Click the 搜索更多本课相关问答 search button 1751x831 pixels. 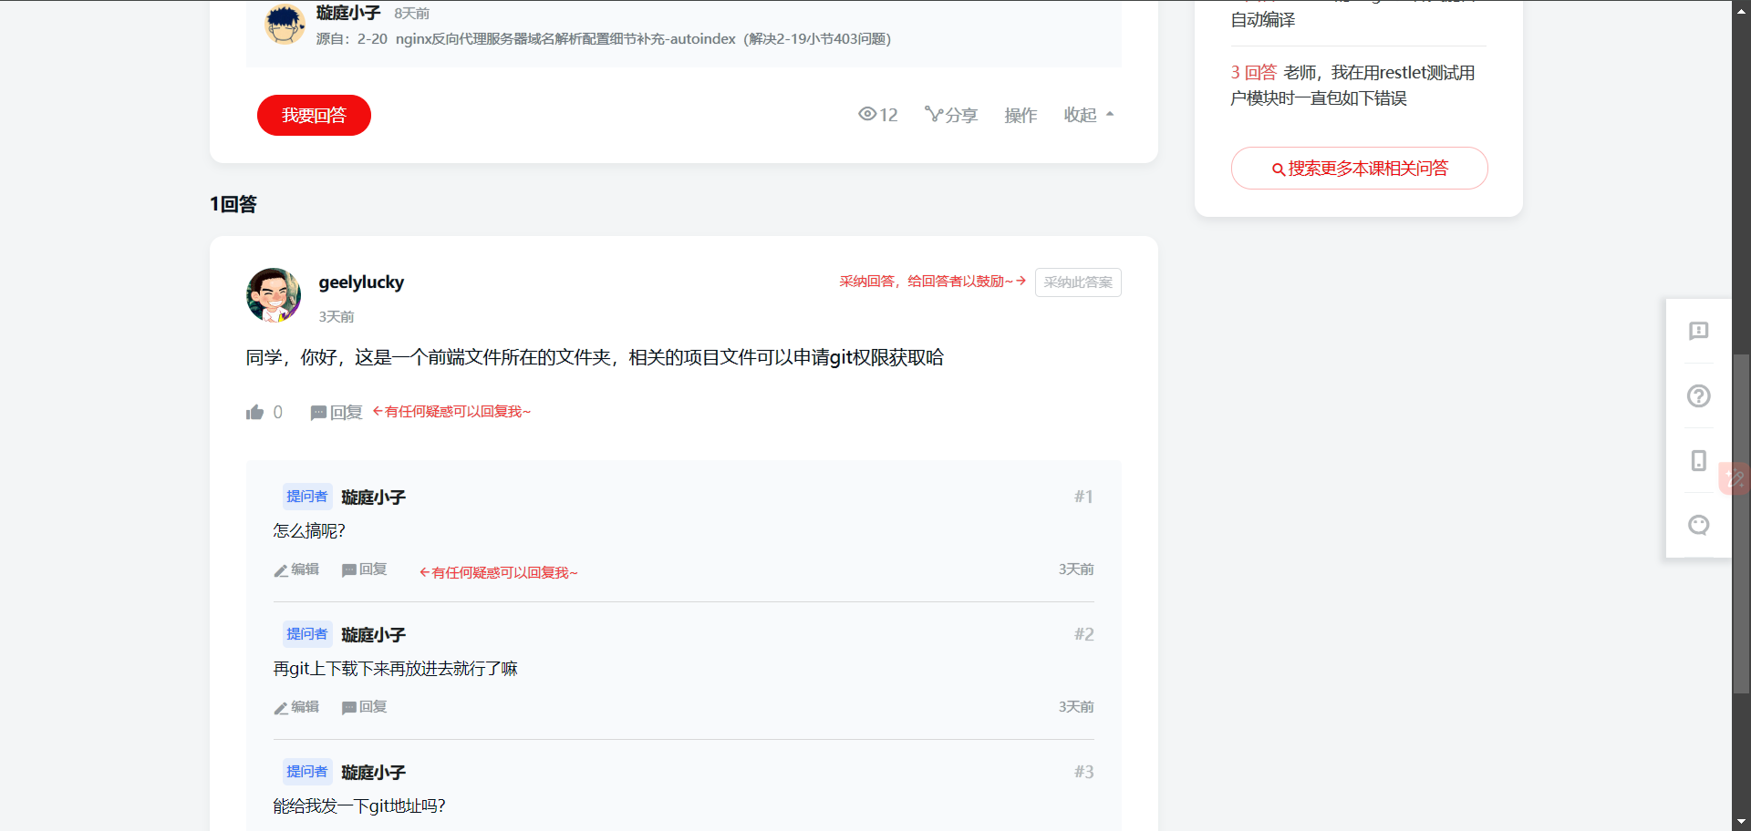(1358, 168)
